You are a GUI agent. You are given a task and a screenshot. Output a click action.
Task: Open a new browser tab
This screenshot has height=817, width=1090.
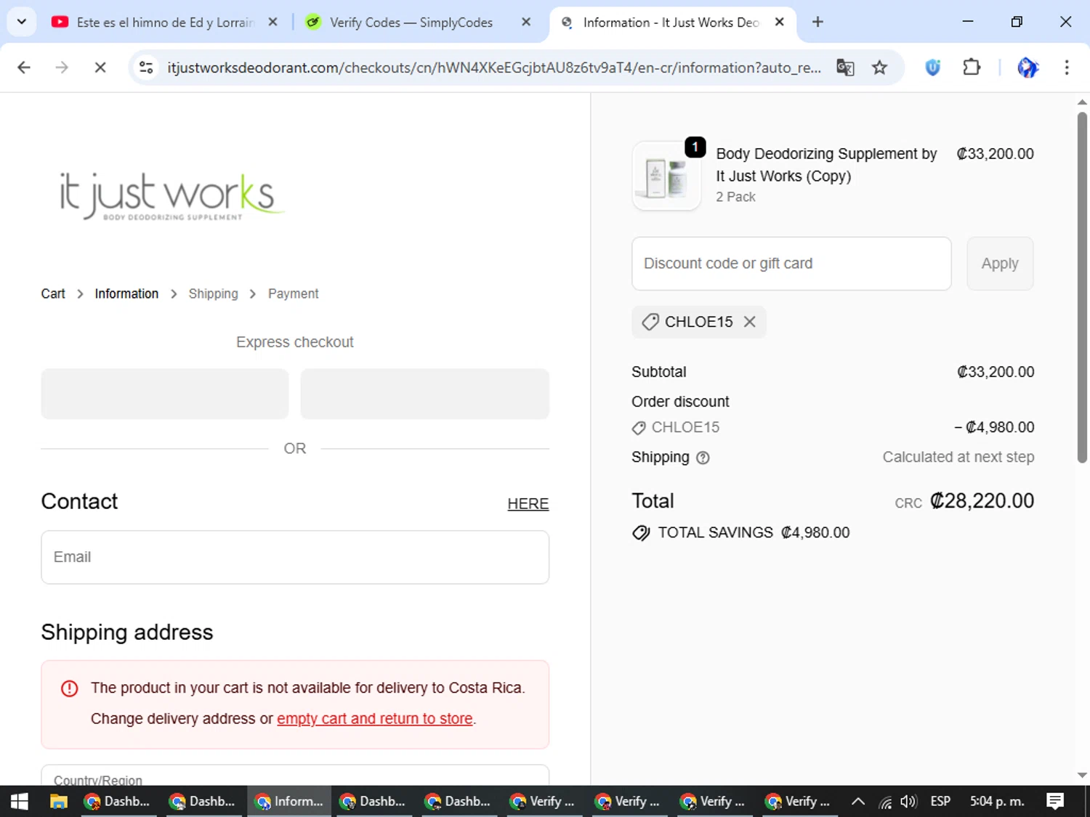pos(817,22)
